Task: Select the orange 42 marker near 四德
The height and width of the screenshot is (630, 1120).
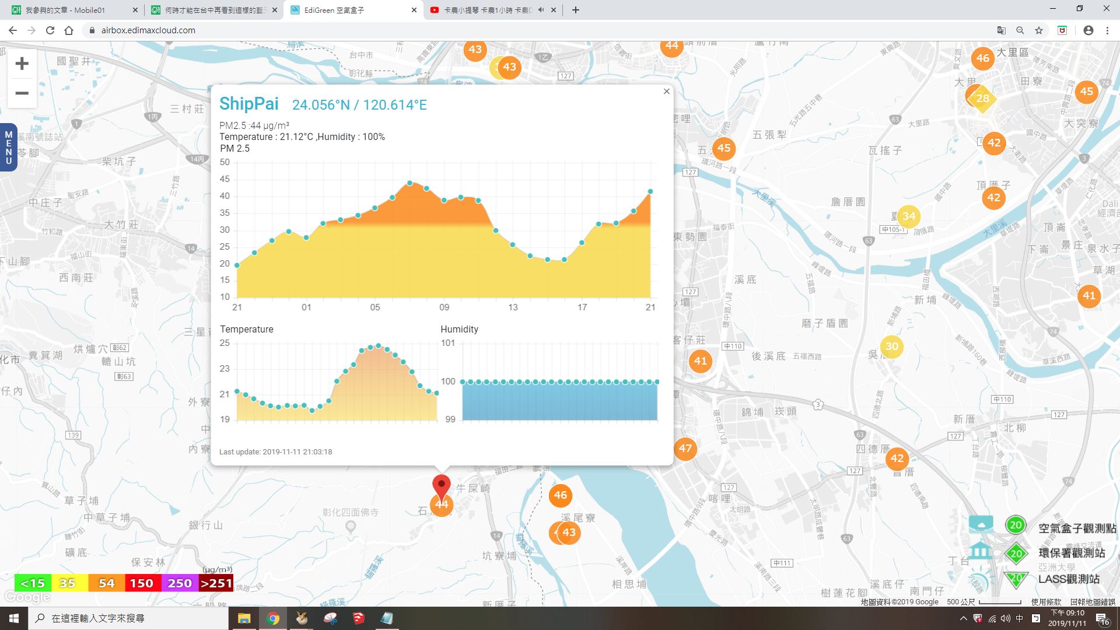Action: tap(897, 459)
